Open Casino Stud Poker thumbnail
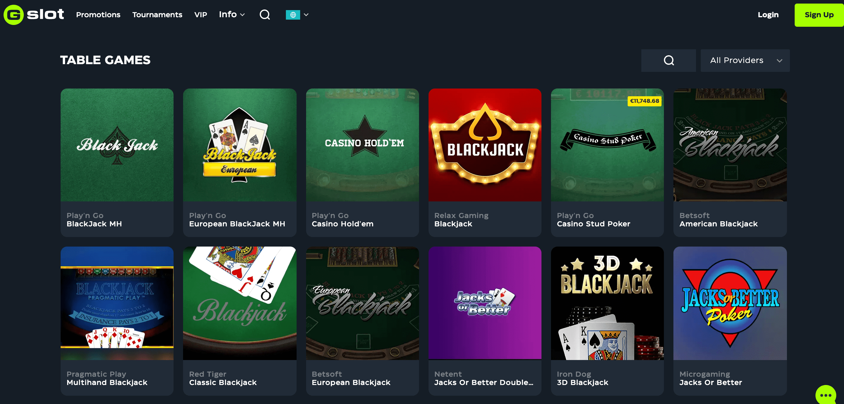The width and height of the screenshot is (844, 404). (x=607, y=145)
